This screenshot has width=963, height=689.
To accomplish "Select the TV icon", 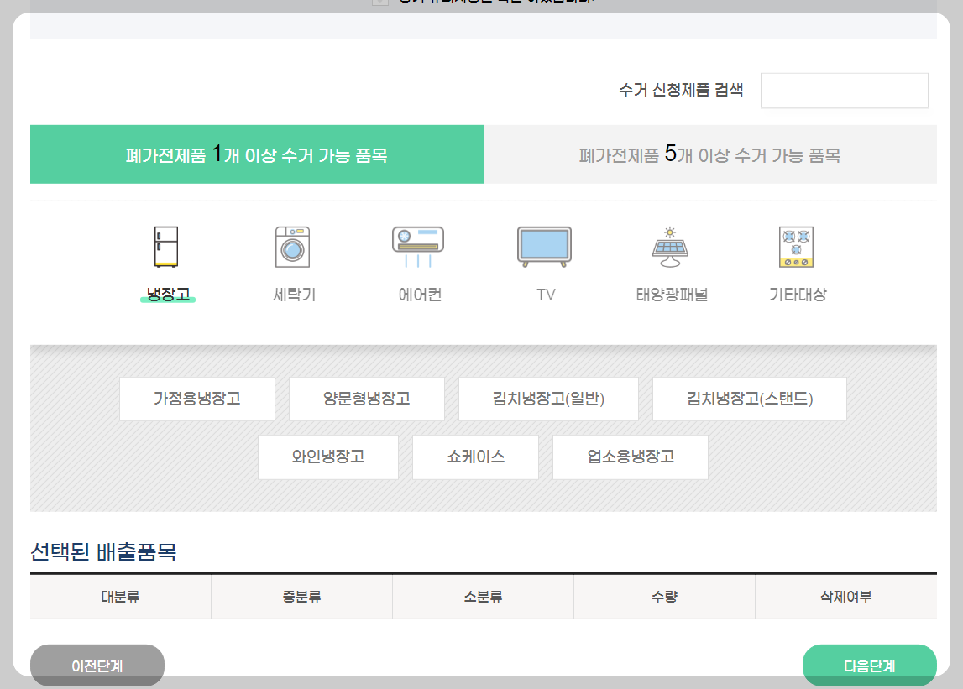I will pyautogui.click(x=545, y=247).
